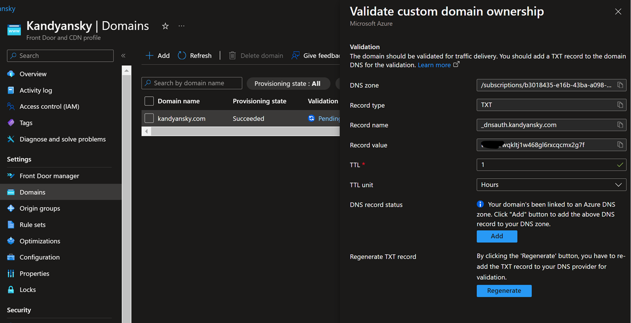Select all domains header checkbox
The image size is (631, 323).
tap(149, 101)
